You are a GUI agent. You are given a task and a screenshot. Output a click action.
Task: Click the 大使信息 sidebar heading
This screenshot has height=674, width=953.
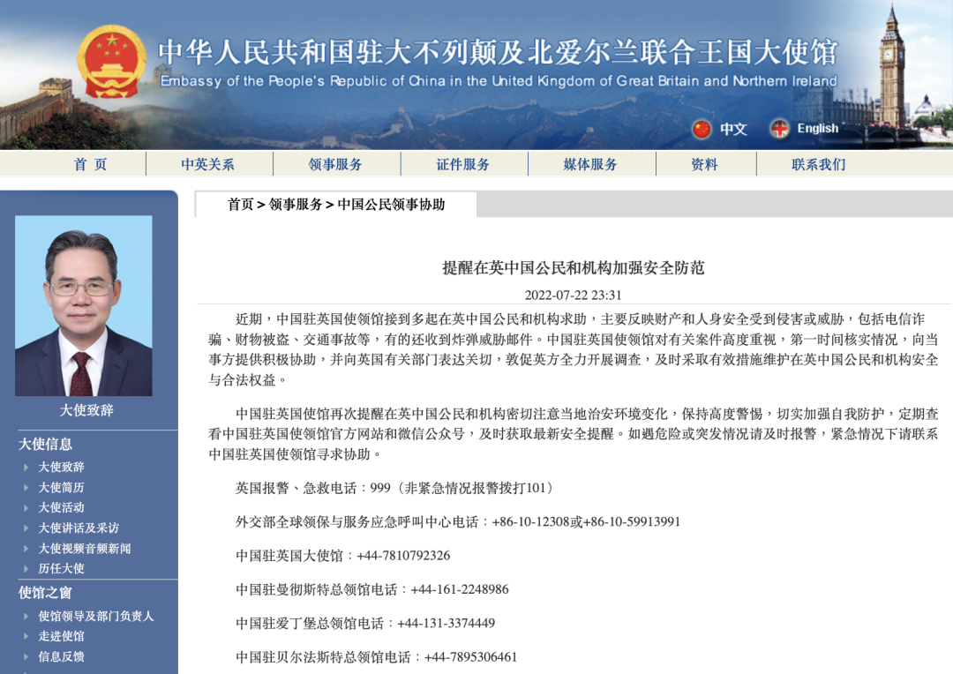[46, 445]
